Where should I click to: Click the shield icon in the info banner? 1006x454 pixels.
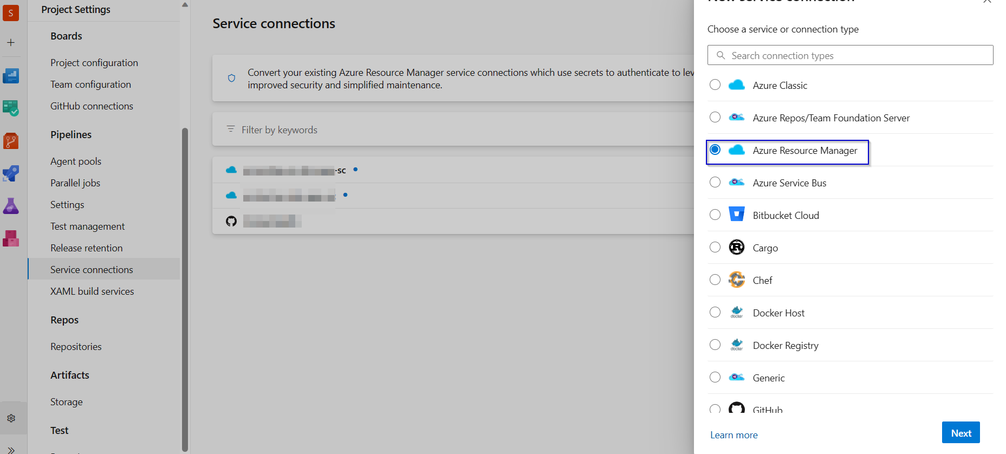pyautogui.click(x=231, y=78)
